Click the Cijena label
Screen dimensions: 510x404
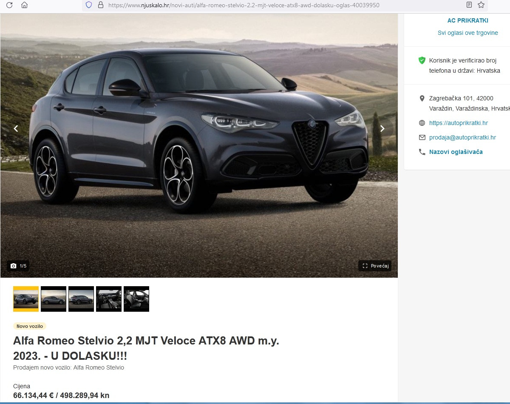(22, 386)
